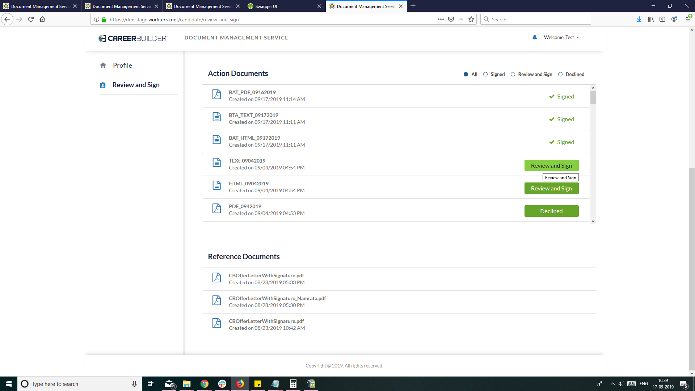Image resolution: width=695 pixels, height=391 pixels.
Task: Save to Pocket icon in address bar
Action: (x=451, y=19)
